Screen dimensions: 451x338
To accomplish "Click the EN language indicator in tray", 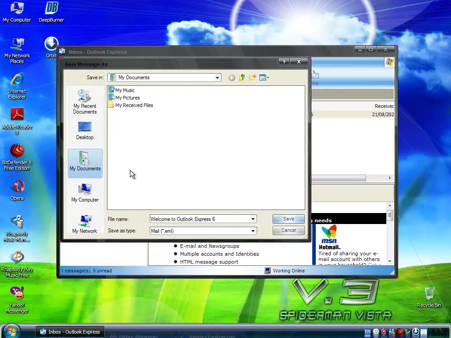I will [367, 331].
